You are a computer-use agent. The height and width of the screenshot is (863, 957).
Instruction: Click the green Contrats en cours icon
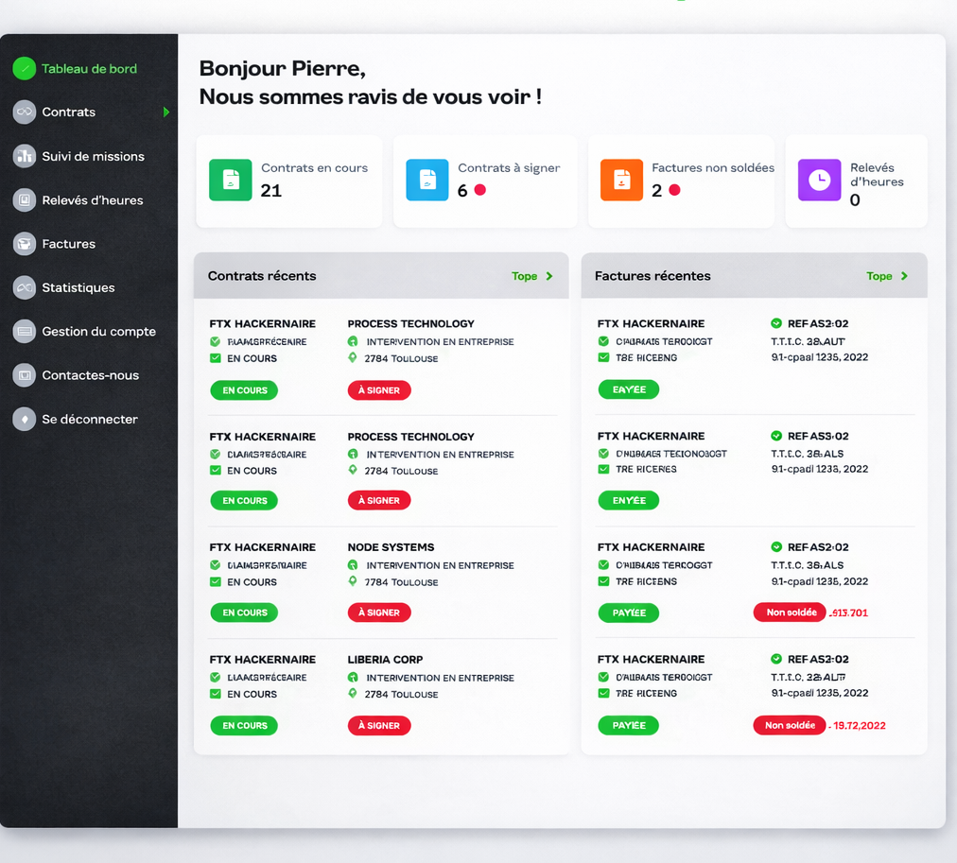(x=230, y=180)
